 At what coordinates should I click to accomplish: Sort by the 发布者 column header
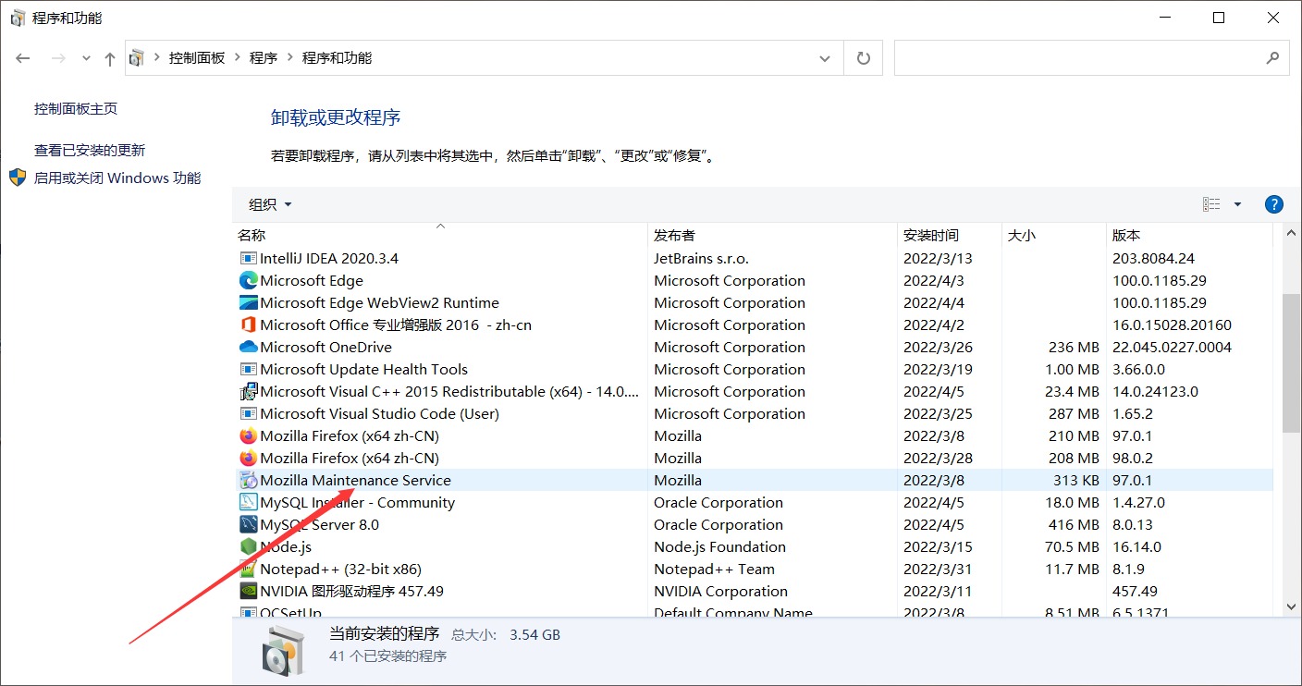tap(772, 236)
